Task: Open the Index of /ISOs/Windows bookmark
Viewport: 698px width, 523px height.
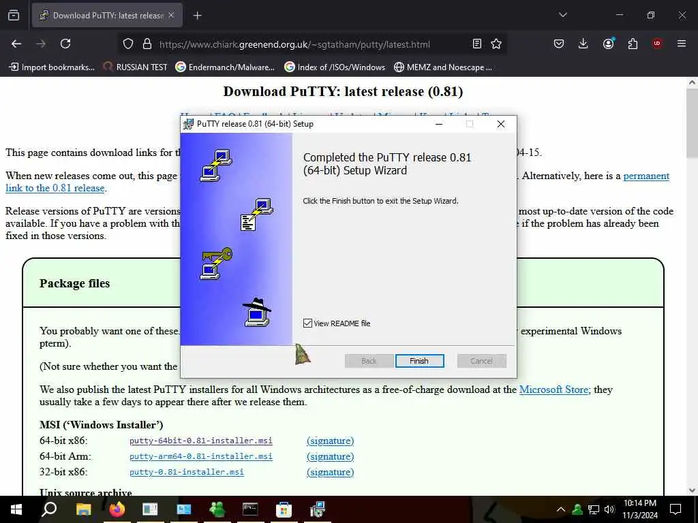Action: [x=335, y=67]
